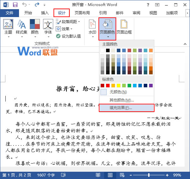190x179 pixels.
Task: Pick standard dark red color swatch
Action: [x=102, y=86]
